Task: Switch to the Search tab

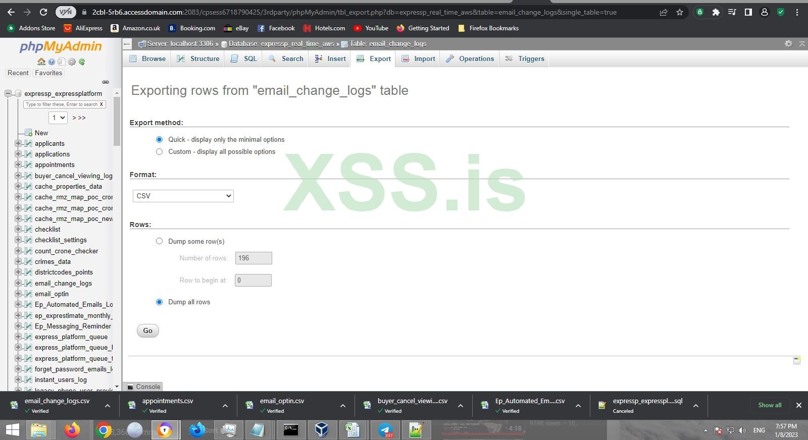Action: click(x=286, y=59)
